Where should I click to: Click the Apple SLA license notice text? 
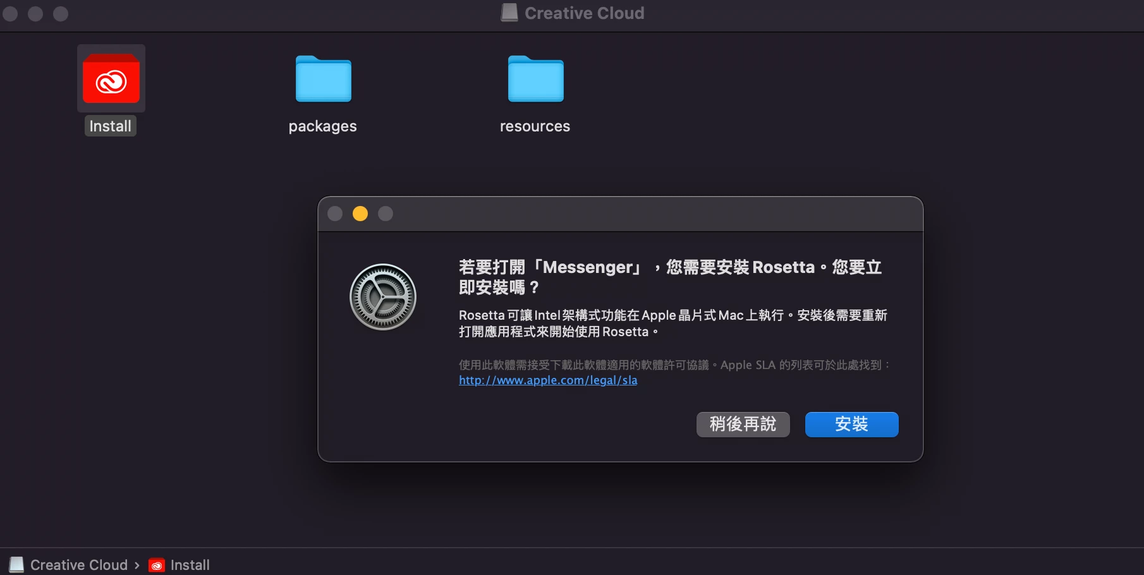pyautogui.click(x=675, y=365)
